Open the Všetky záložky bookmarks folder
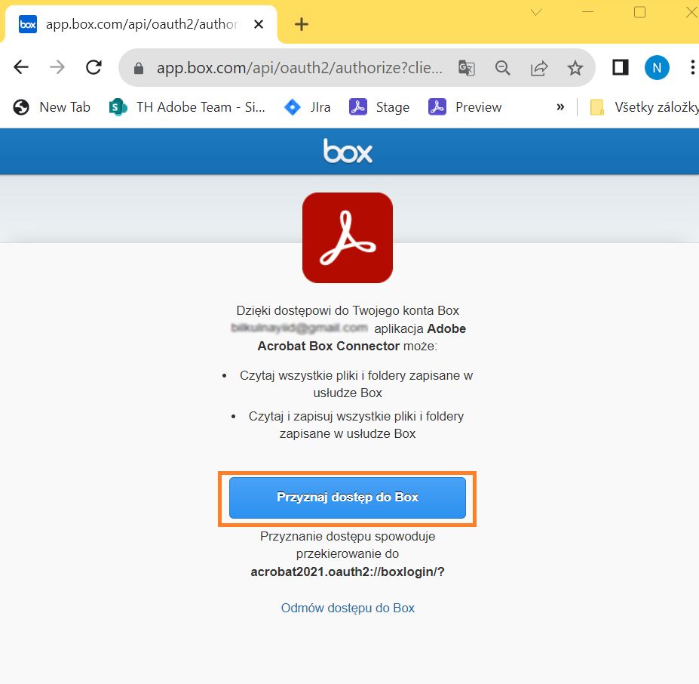The width and height of the screenshot is (699, 684). point(644,107)
